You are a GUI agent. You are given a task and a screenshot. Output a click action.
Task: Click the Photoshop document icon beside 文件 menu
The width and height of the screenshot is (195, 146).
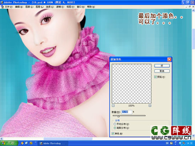(2, 7)
